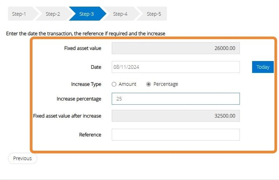Click the 'Date' field label
Image resolution: width=279 pixels, height=180 pixels.
96,67
